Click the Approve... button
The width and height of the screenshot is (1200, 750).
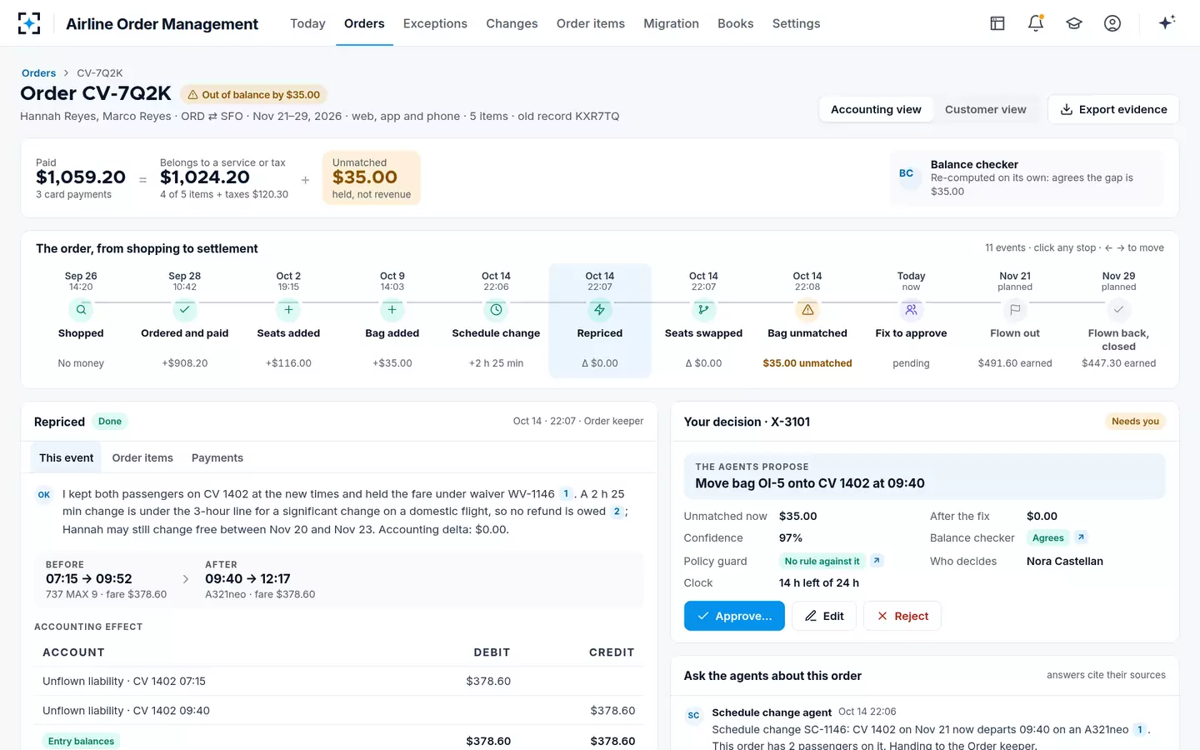[734, 616]
